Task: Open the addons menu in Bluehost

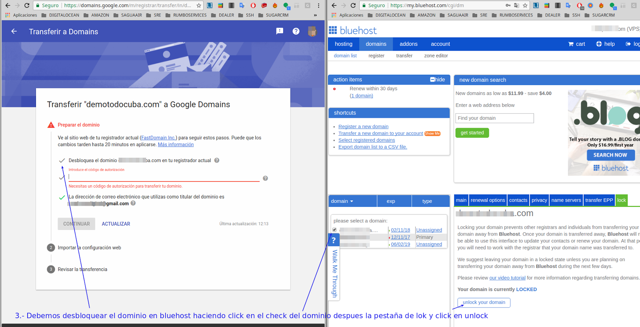Action: coord(408,44)
